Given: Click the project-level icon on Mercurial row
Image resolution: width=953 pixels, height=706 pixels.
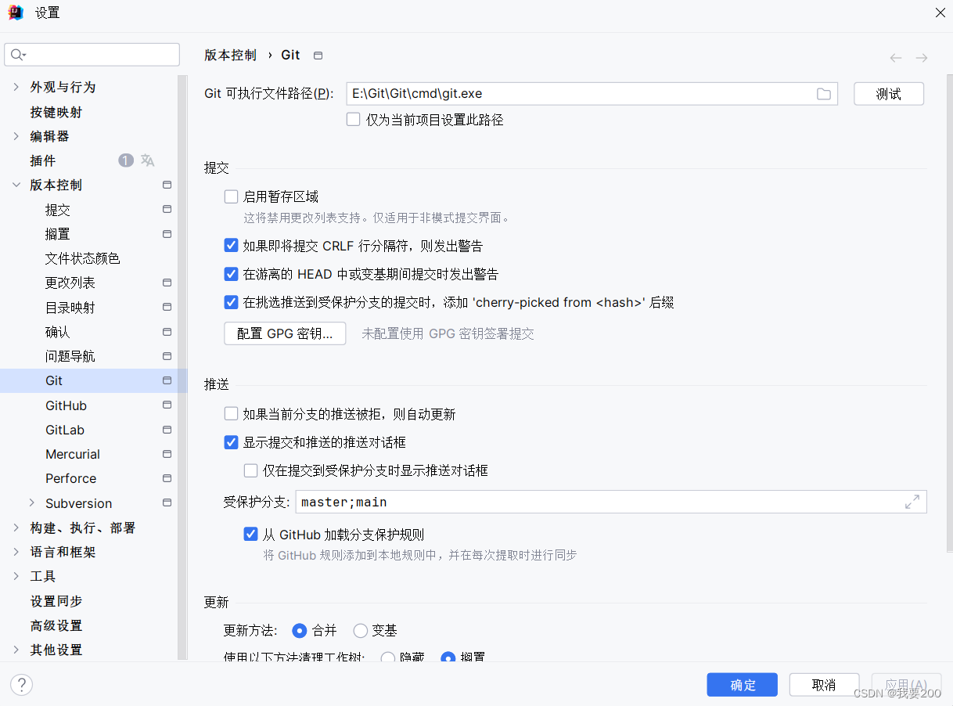Looking at the screenshot, I should pyautogui.click(x=167, y=454).
